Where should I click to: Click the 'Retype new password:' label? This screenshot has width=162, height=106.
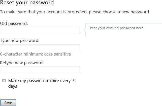click(22, 63)
